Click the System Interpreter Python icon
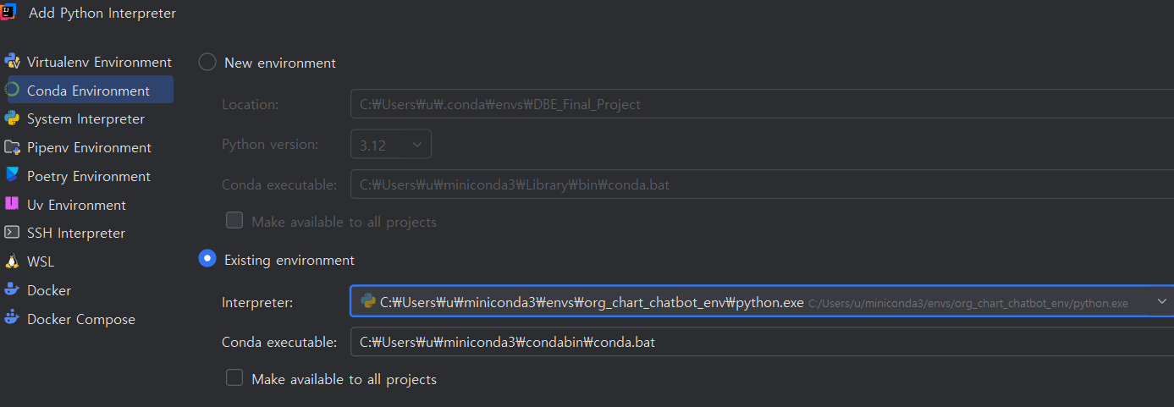Screen dimensions: 1174x407 (12, 118)
